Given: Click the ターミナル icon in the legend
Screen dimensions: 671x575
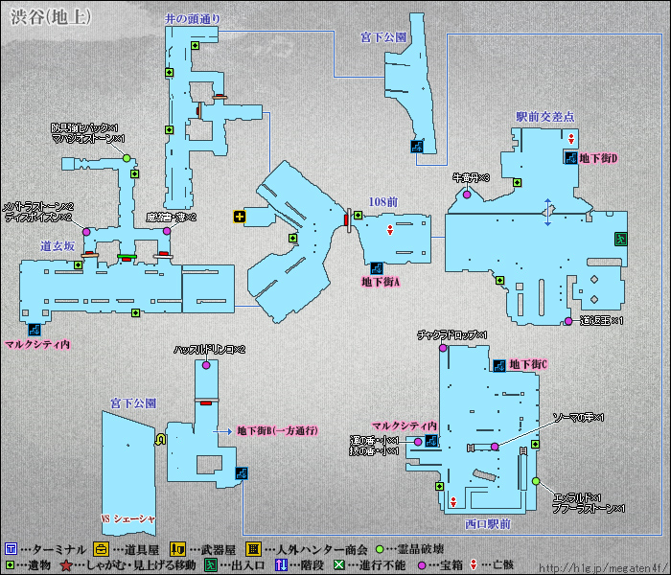Looking at the screenshot, I should [x=11, y=549].
